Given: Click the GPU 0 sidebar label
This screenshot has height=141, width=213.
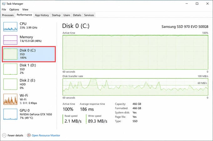Looking at the screenshot, I should tap(24, 110).
